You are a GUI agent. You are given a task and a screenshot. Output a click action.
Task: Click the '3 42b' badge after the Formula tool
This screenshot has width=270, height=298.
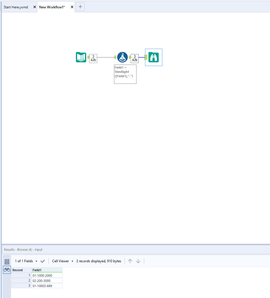coord(134,57)
